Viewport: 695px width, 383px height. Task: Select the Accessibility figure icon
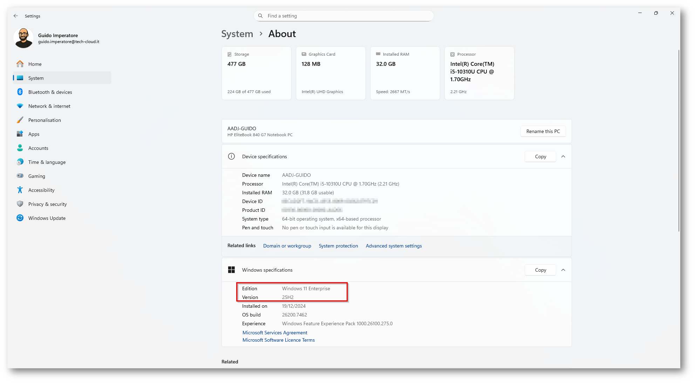click(x=20, y=190)
